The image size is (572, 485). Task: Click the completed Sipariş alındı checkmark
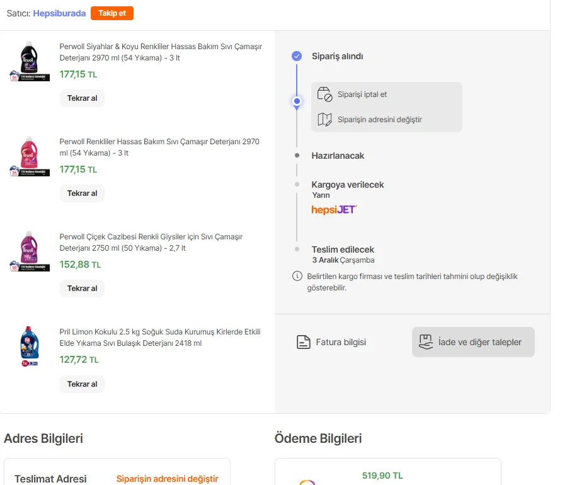tap(297, 56)
